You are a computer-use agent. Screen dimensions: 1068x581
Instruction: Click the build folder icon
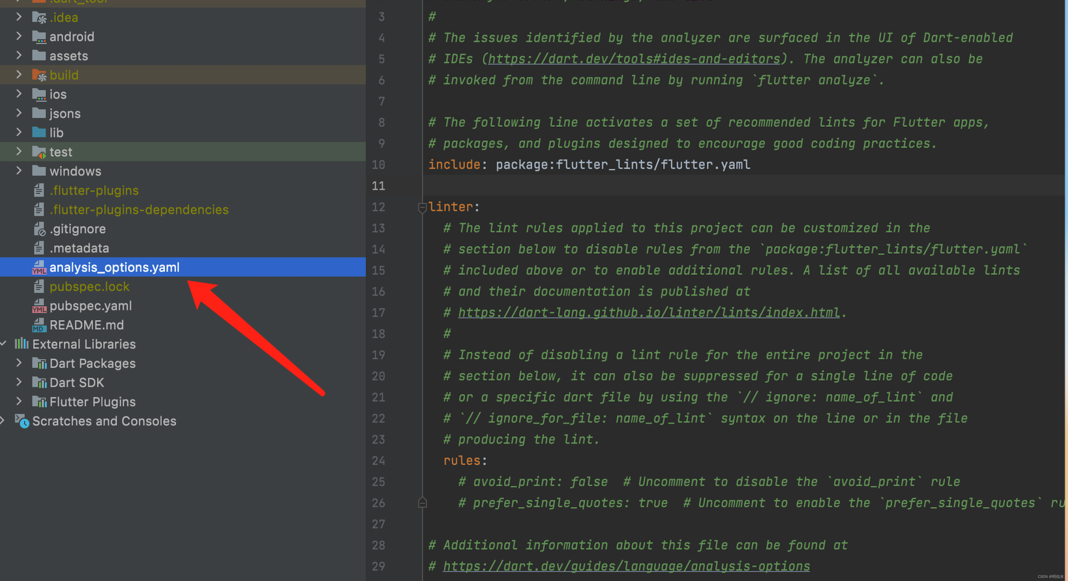(x=39, y=75)
